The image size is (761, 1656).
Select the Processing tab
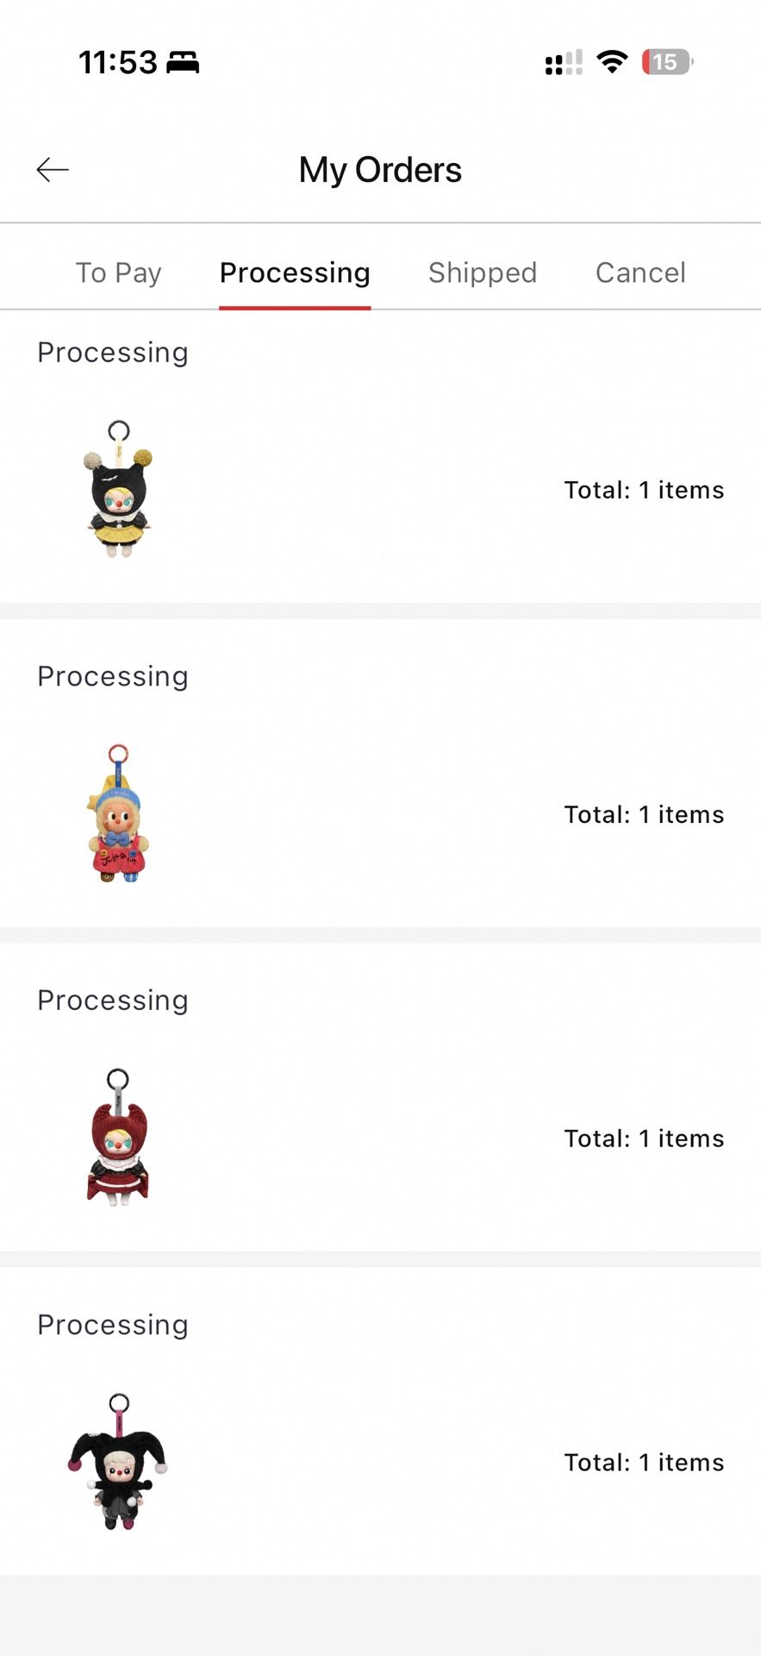(x=295, y=273)
